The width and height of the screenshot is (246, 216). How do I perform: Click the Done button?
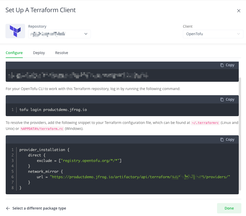coord(229,208)
